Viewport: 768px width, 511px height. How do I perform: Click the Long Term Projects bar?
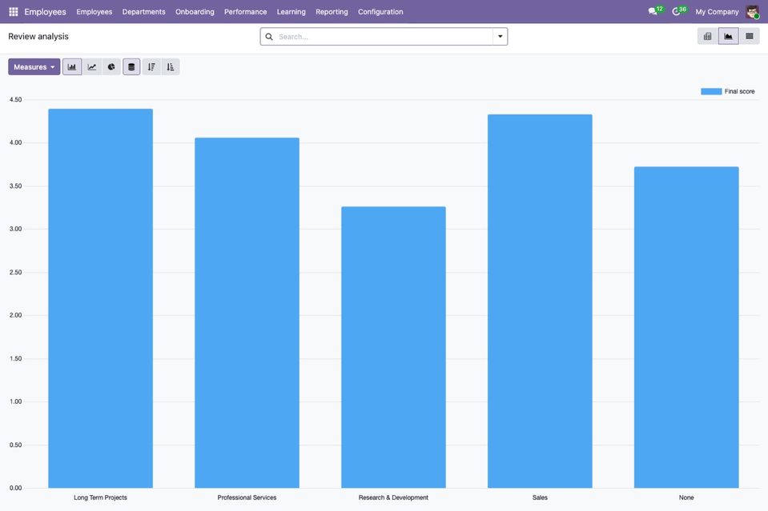pos(100,298)
